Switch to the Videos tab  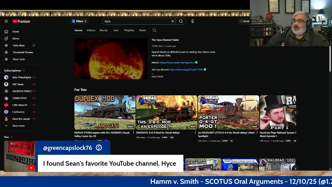[x=91, y=30]
